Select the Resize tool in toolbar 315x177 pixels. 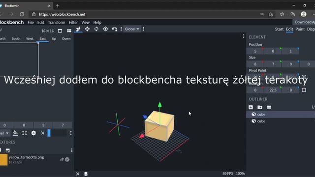pos(87,29)
